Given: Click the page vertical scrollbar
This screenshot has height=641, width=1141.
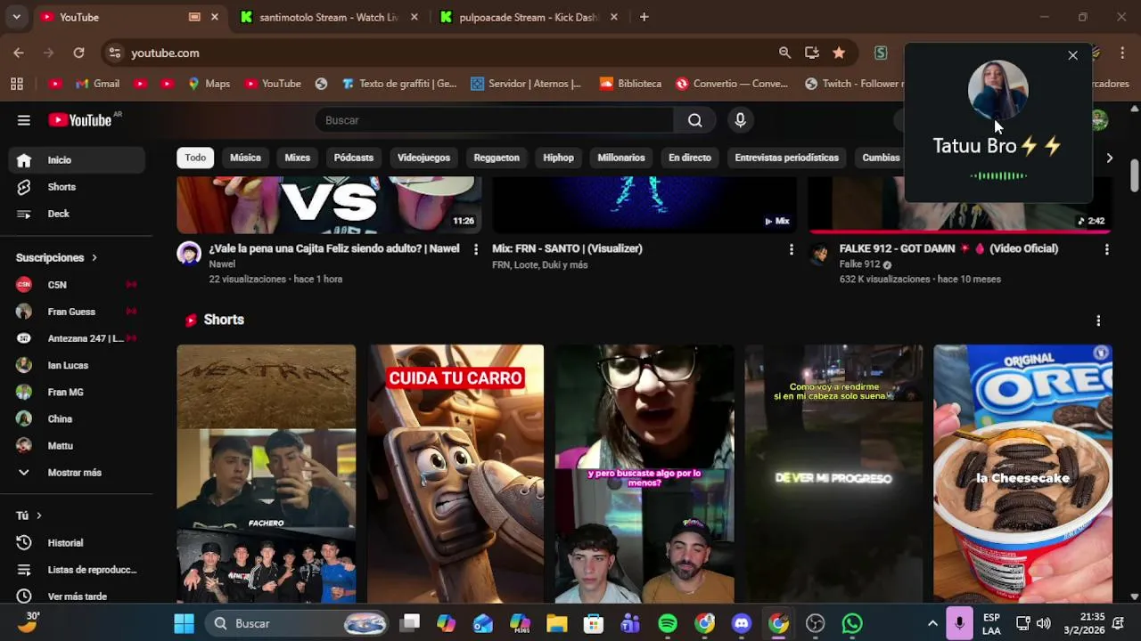Looking at the screenshot, I should pyautogui.click(x=1134, y=174).
